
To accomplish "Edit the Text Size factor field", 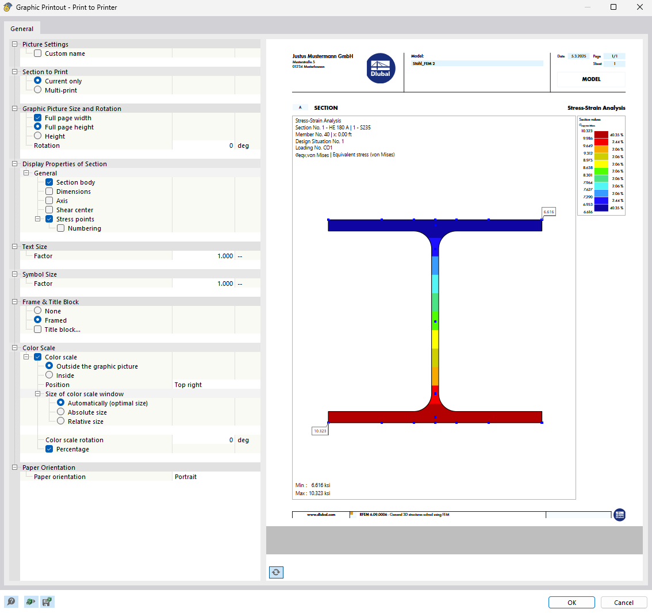I will tap(204, 256).
